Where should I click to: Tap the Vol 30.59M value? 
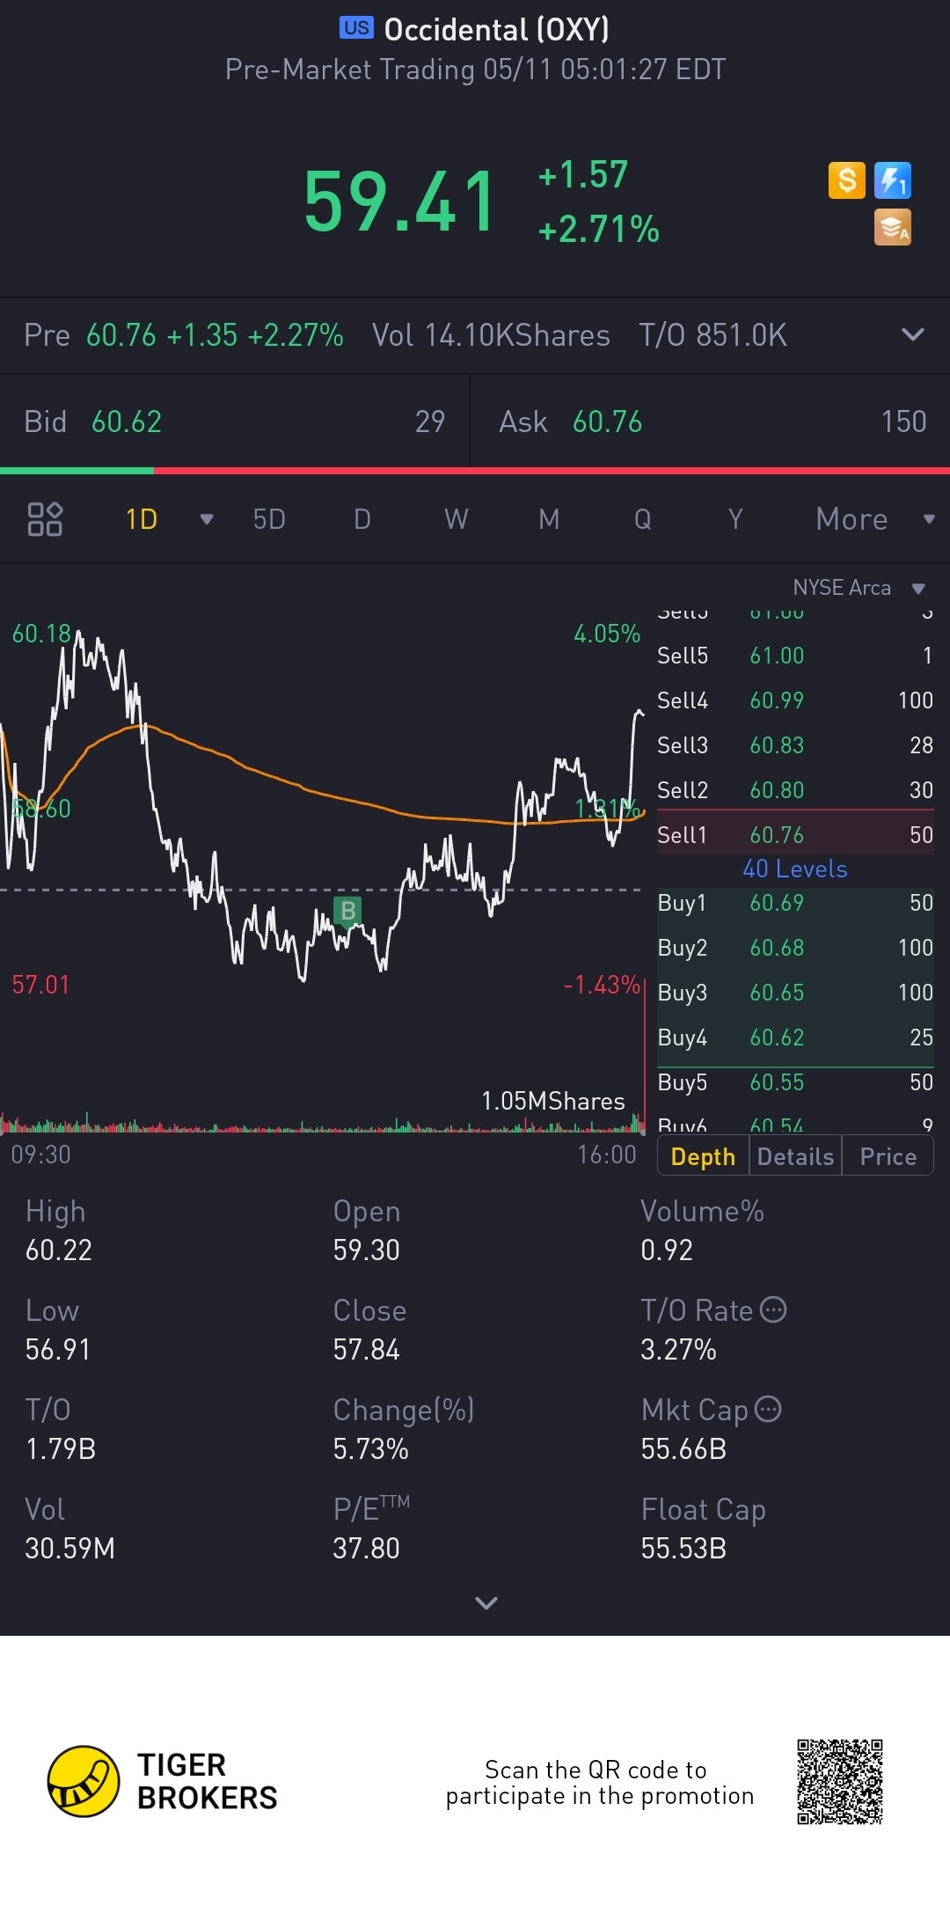pyautogui.click(x=69, y=1548)
